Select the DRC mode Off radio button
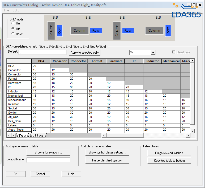 coord(13,29)
